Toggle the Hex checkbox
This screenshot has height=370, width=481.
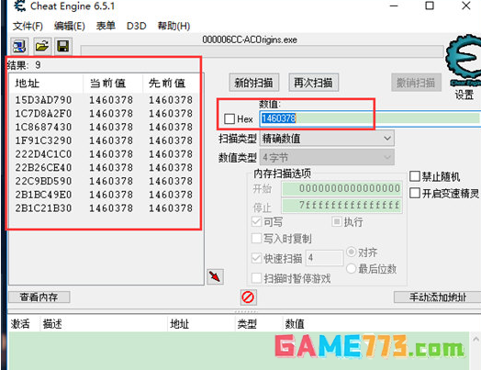pos(229,118)
